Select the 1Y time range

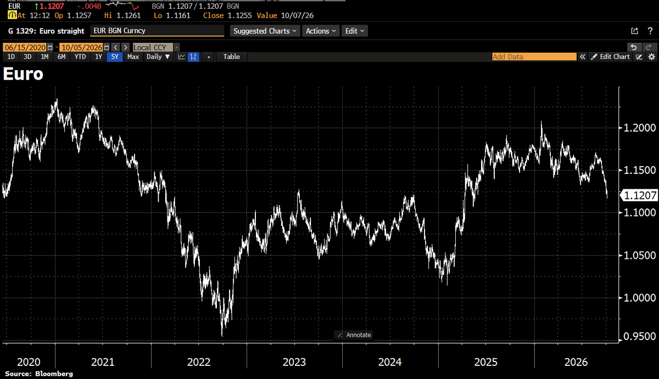pyautogui.click(x=98, y=56)
